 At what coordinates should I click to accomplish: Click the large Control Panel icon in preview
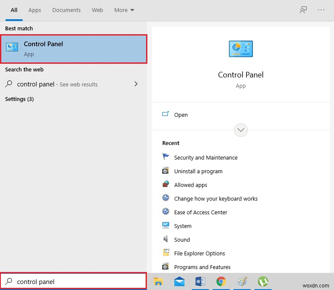click(241, 49)
